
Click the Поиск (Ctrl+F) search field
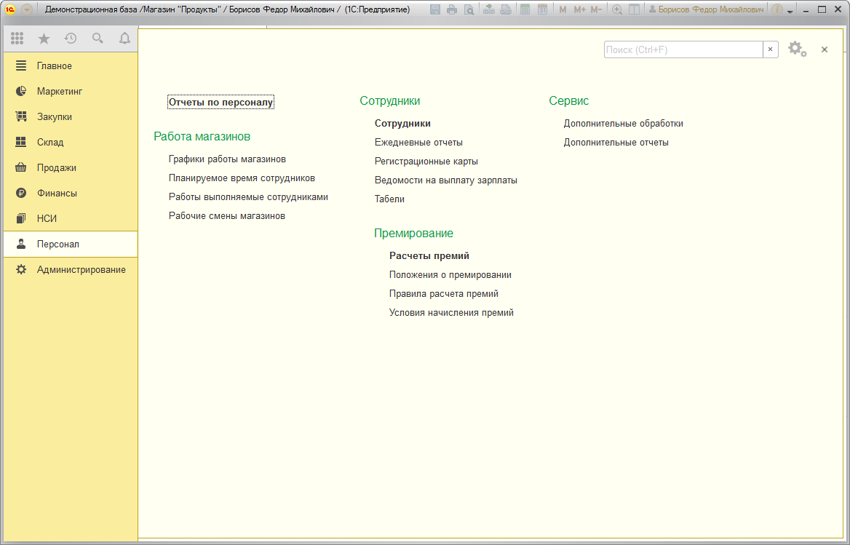[683, 49]
